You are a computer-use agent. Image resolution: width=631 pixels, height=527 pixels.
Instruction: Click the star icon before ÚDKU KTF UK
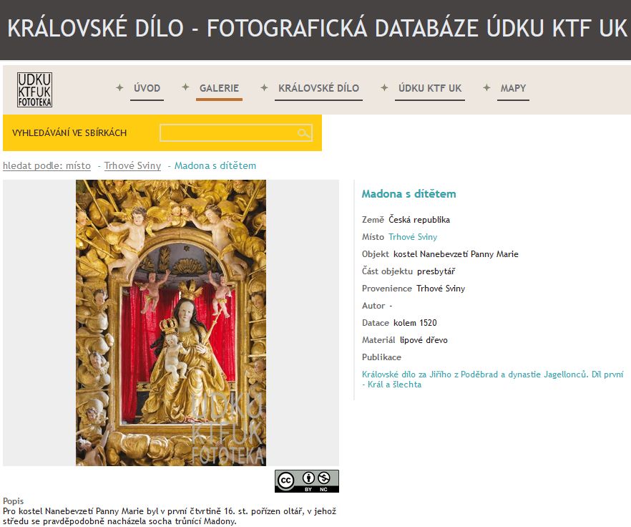384,87
